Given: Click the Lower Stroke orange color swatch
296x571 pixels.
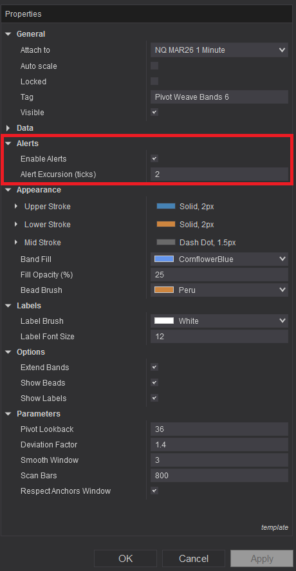Looking at the screenshot, I should point(166,224).
